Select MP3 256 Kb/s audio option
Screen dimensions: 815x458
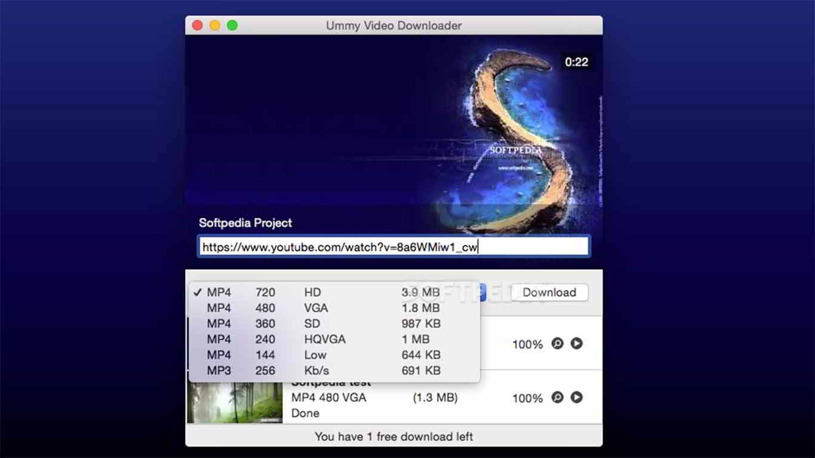point(334,370)
